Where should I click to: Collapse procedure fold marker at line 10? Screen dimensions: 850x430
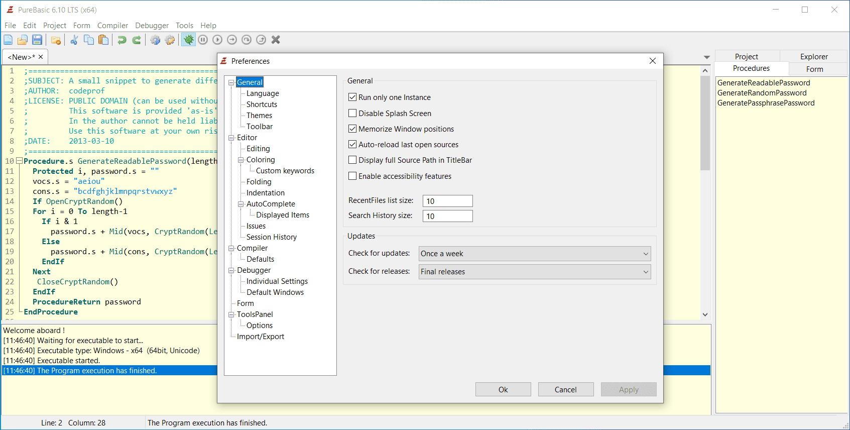click(19, 161)
